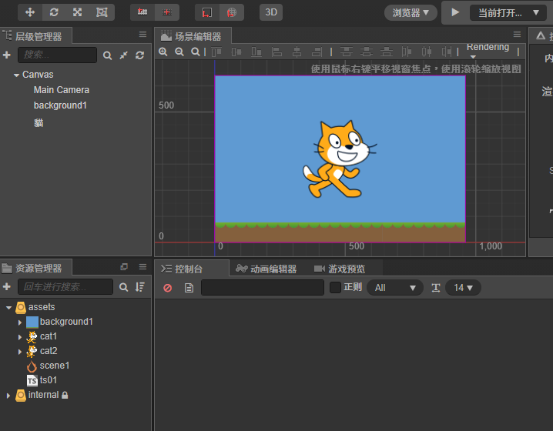Open the Rendering dropdown in scene editor
The image size is (553, 431).
(488, 50)
